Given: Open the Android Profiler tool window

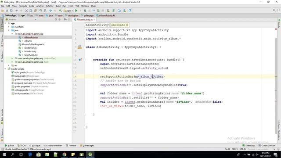Looking at the screenshot, I should point(53,145).
